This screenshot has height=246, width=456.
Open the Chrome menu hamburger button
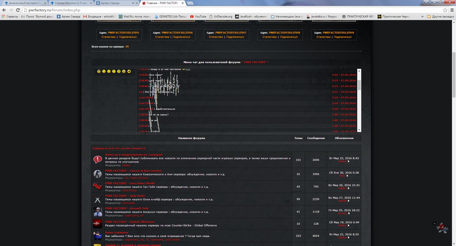coord(451,10)
